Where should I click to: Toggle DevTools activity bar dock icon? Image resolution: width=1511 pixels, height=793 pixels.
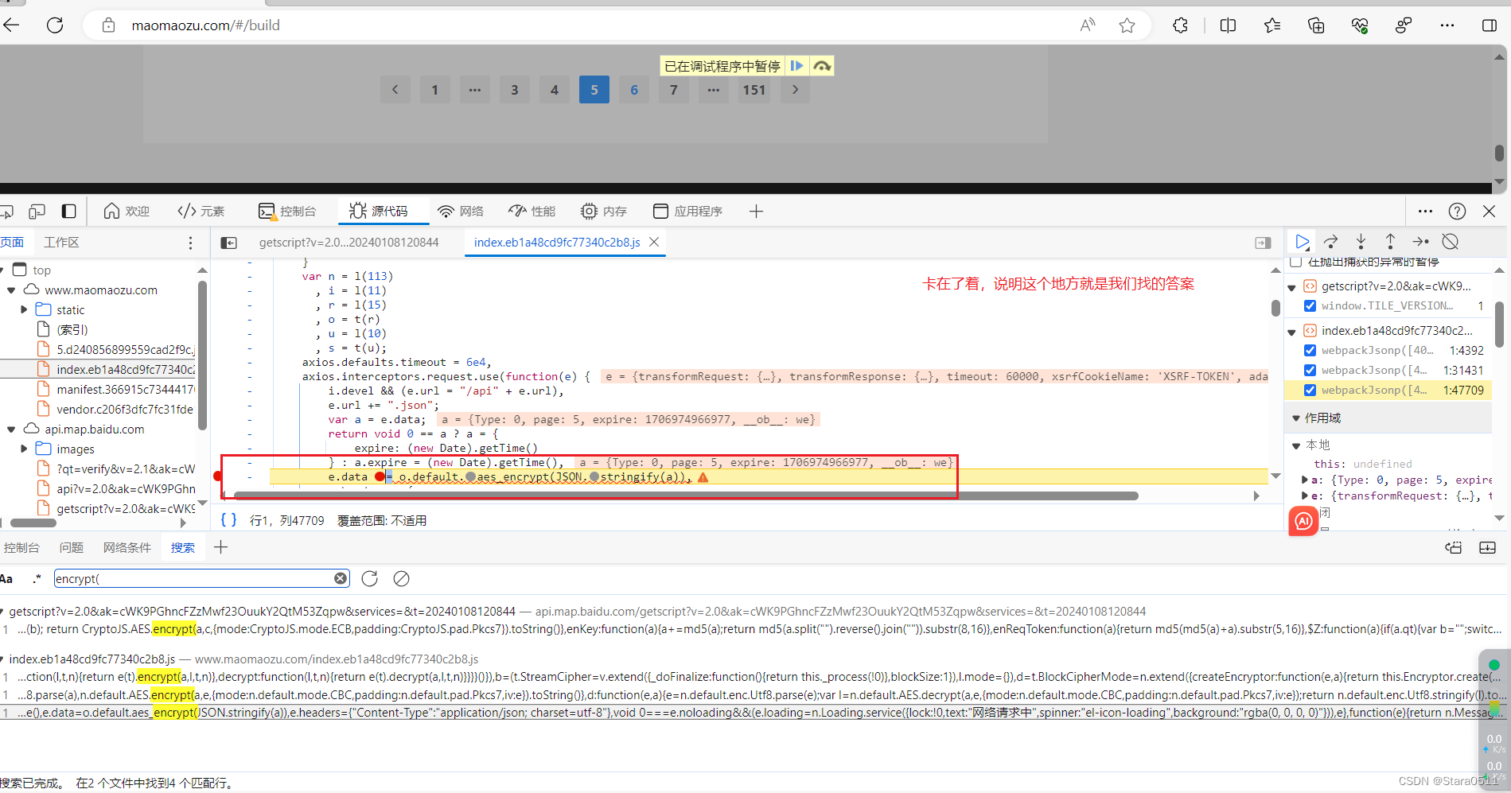pyautogui.click(x=69, y=211)
